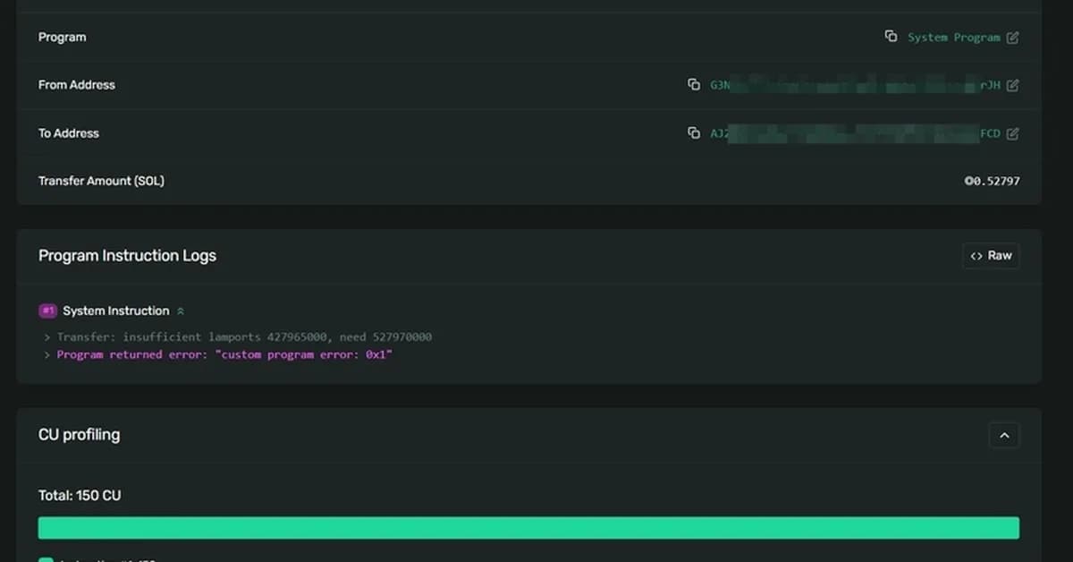Click the System Instruction label
The width and height of the screenshot is (1073, 562).
click(x=116, y=311)
